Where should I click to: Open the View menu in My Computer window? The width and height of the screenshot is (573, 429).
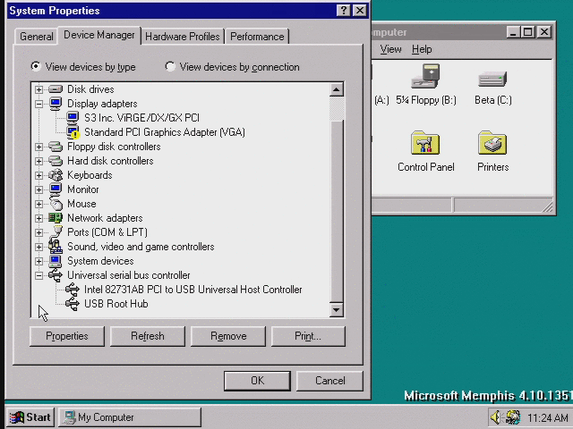390,49
